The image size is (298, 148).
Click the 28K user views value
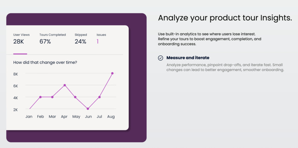pos(18,42)
